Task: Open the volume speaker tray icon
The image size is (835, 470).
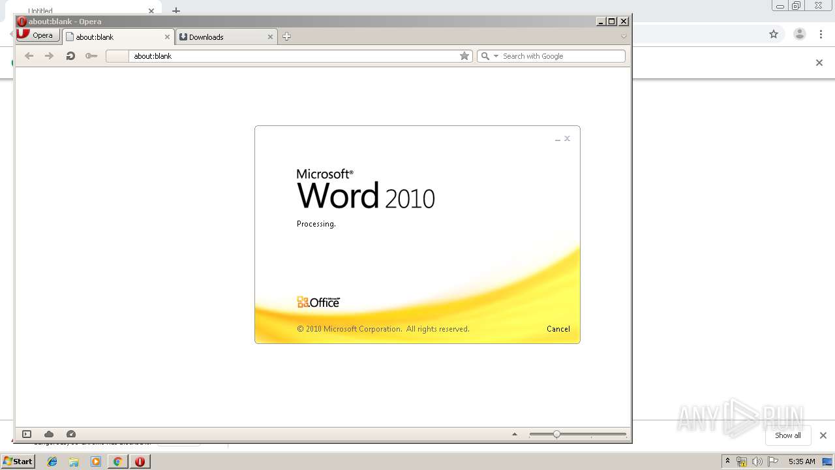Action: pyautogui.click(x=757, y=462)
